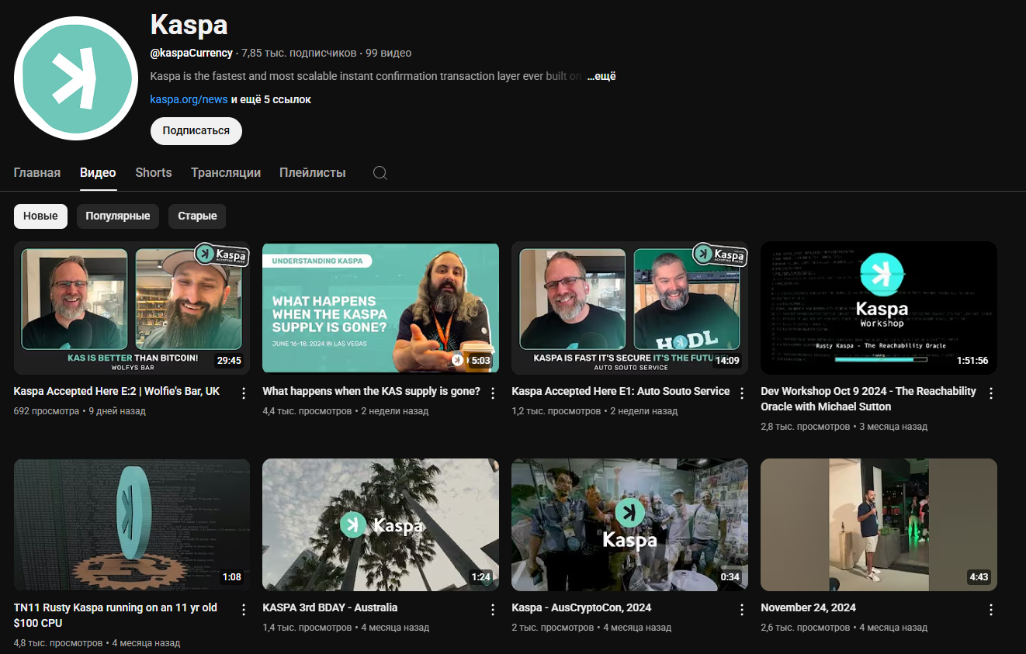Switch to the Главная tab
Screen dimensions: 1026x654
37,173
